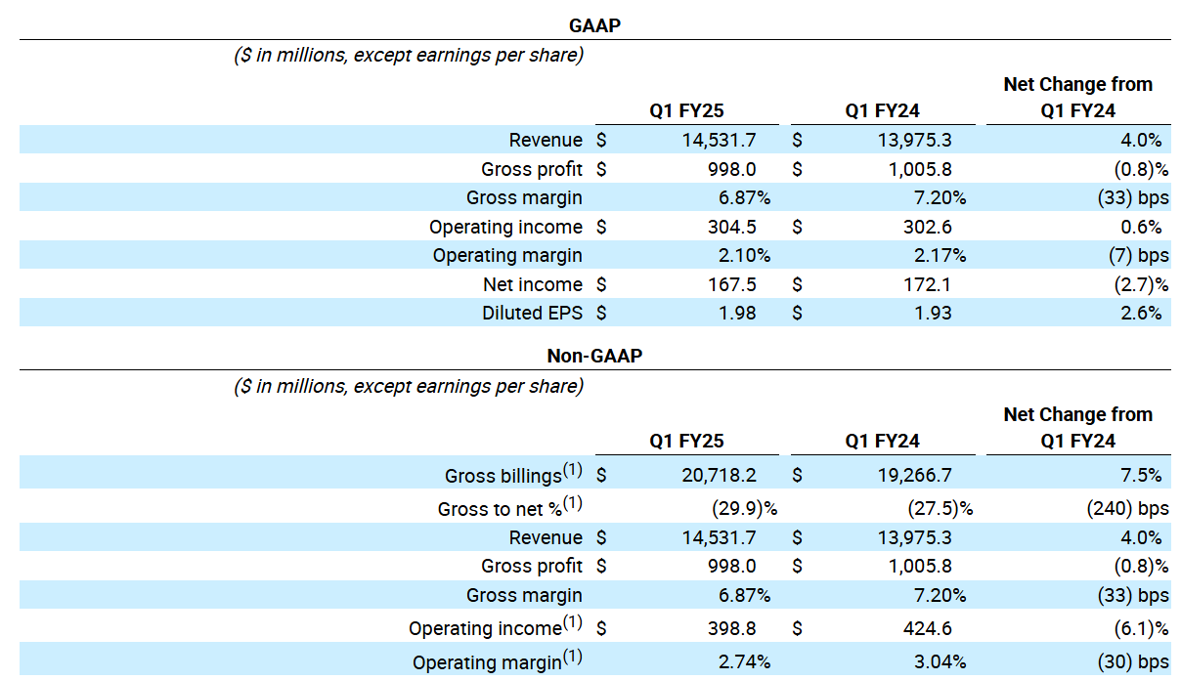Viewport: 1181px width, 680px height.
Task: Select the 7.5% Gross billings change
Action: (1142, 476)
